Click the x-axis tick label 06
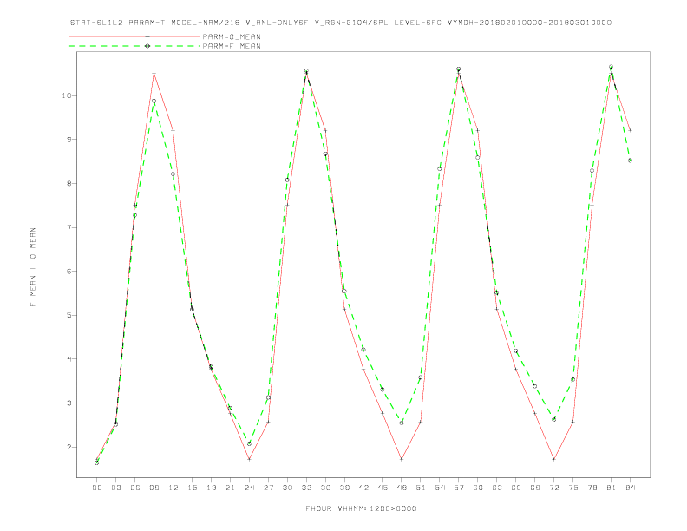The height and width of the screenshot is (531, 687). tap(135, 488)
